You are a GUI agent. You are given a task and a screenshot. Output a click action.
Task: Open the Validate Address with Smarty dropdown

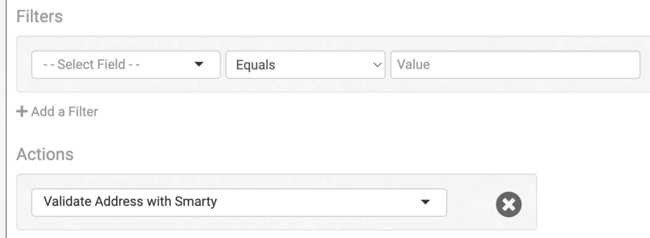[239, 203]
